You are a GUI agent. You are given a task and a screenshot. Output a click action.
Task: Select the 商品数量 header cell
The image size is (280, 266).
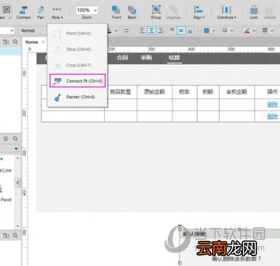(x=121, y=92)
